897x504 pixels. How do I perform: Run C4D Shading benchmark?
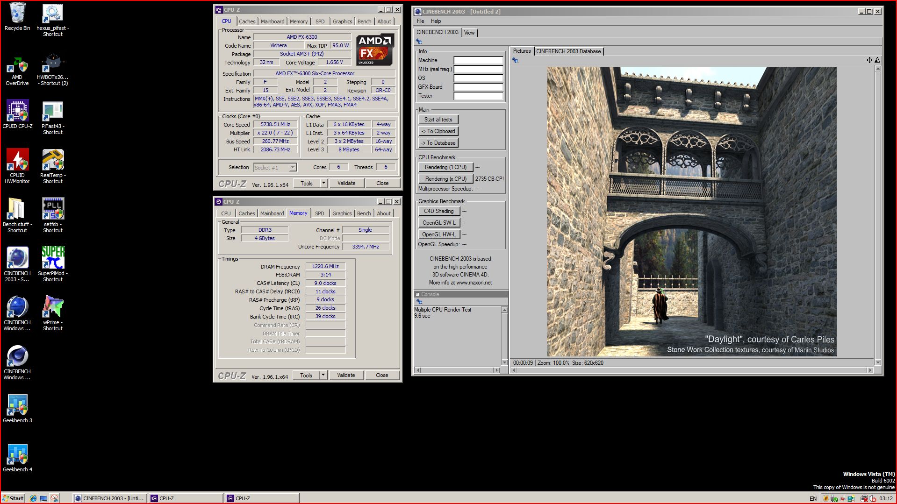pyautogui.click(x=439, y=211)
